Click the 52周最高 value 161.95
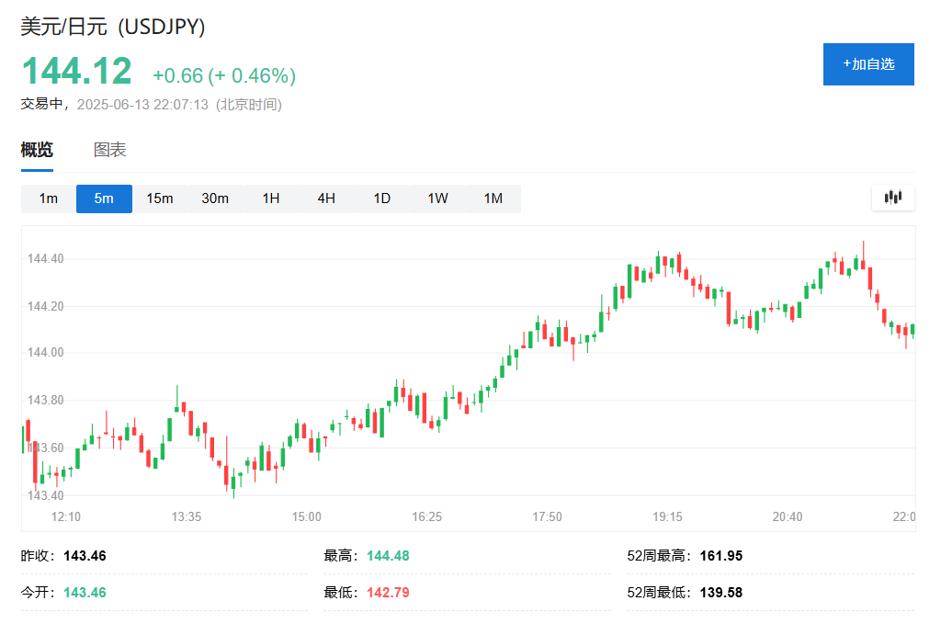 [721, 556]
